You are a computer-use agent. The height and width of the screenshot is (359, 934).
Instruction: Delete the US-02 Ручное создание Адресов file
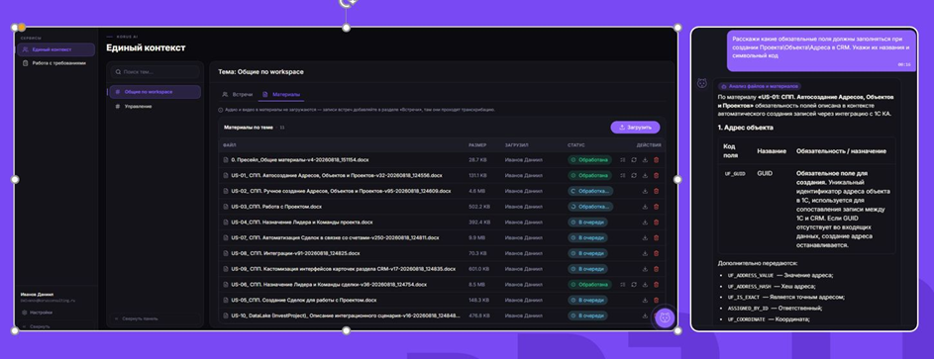click(657, 191)
